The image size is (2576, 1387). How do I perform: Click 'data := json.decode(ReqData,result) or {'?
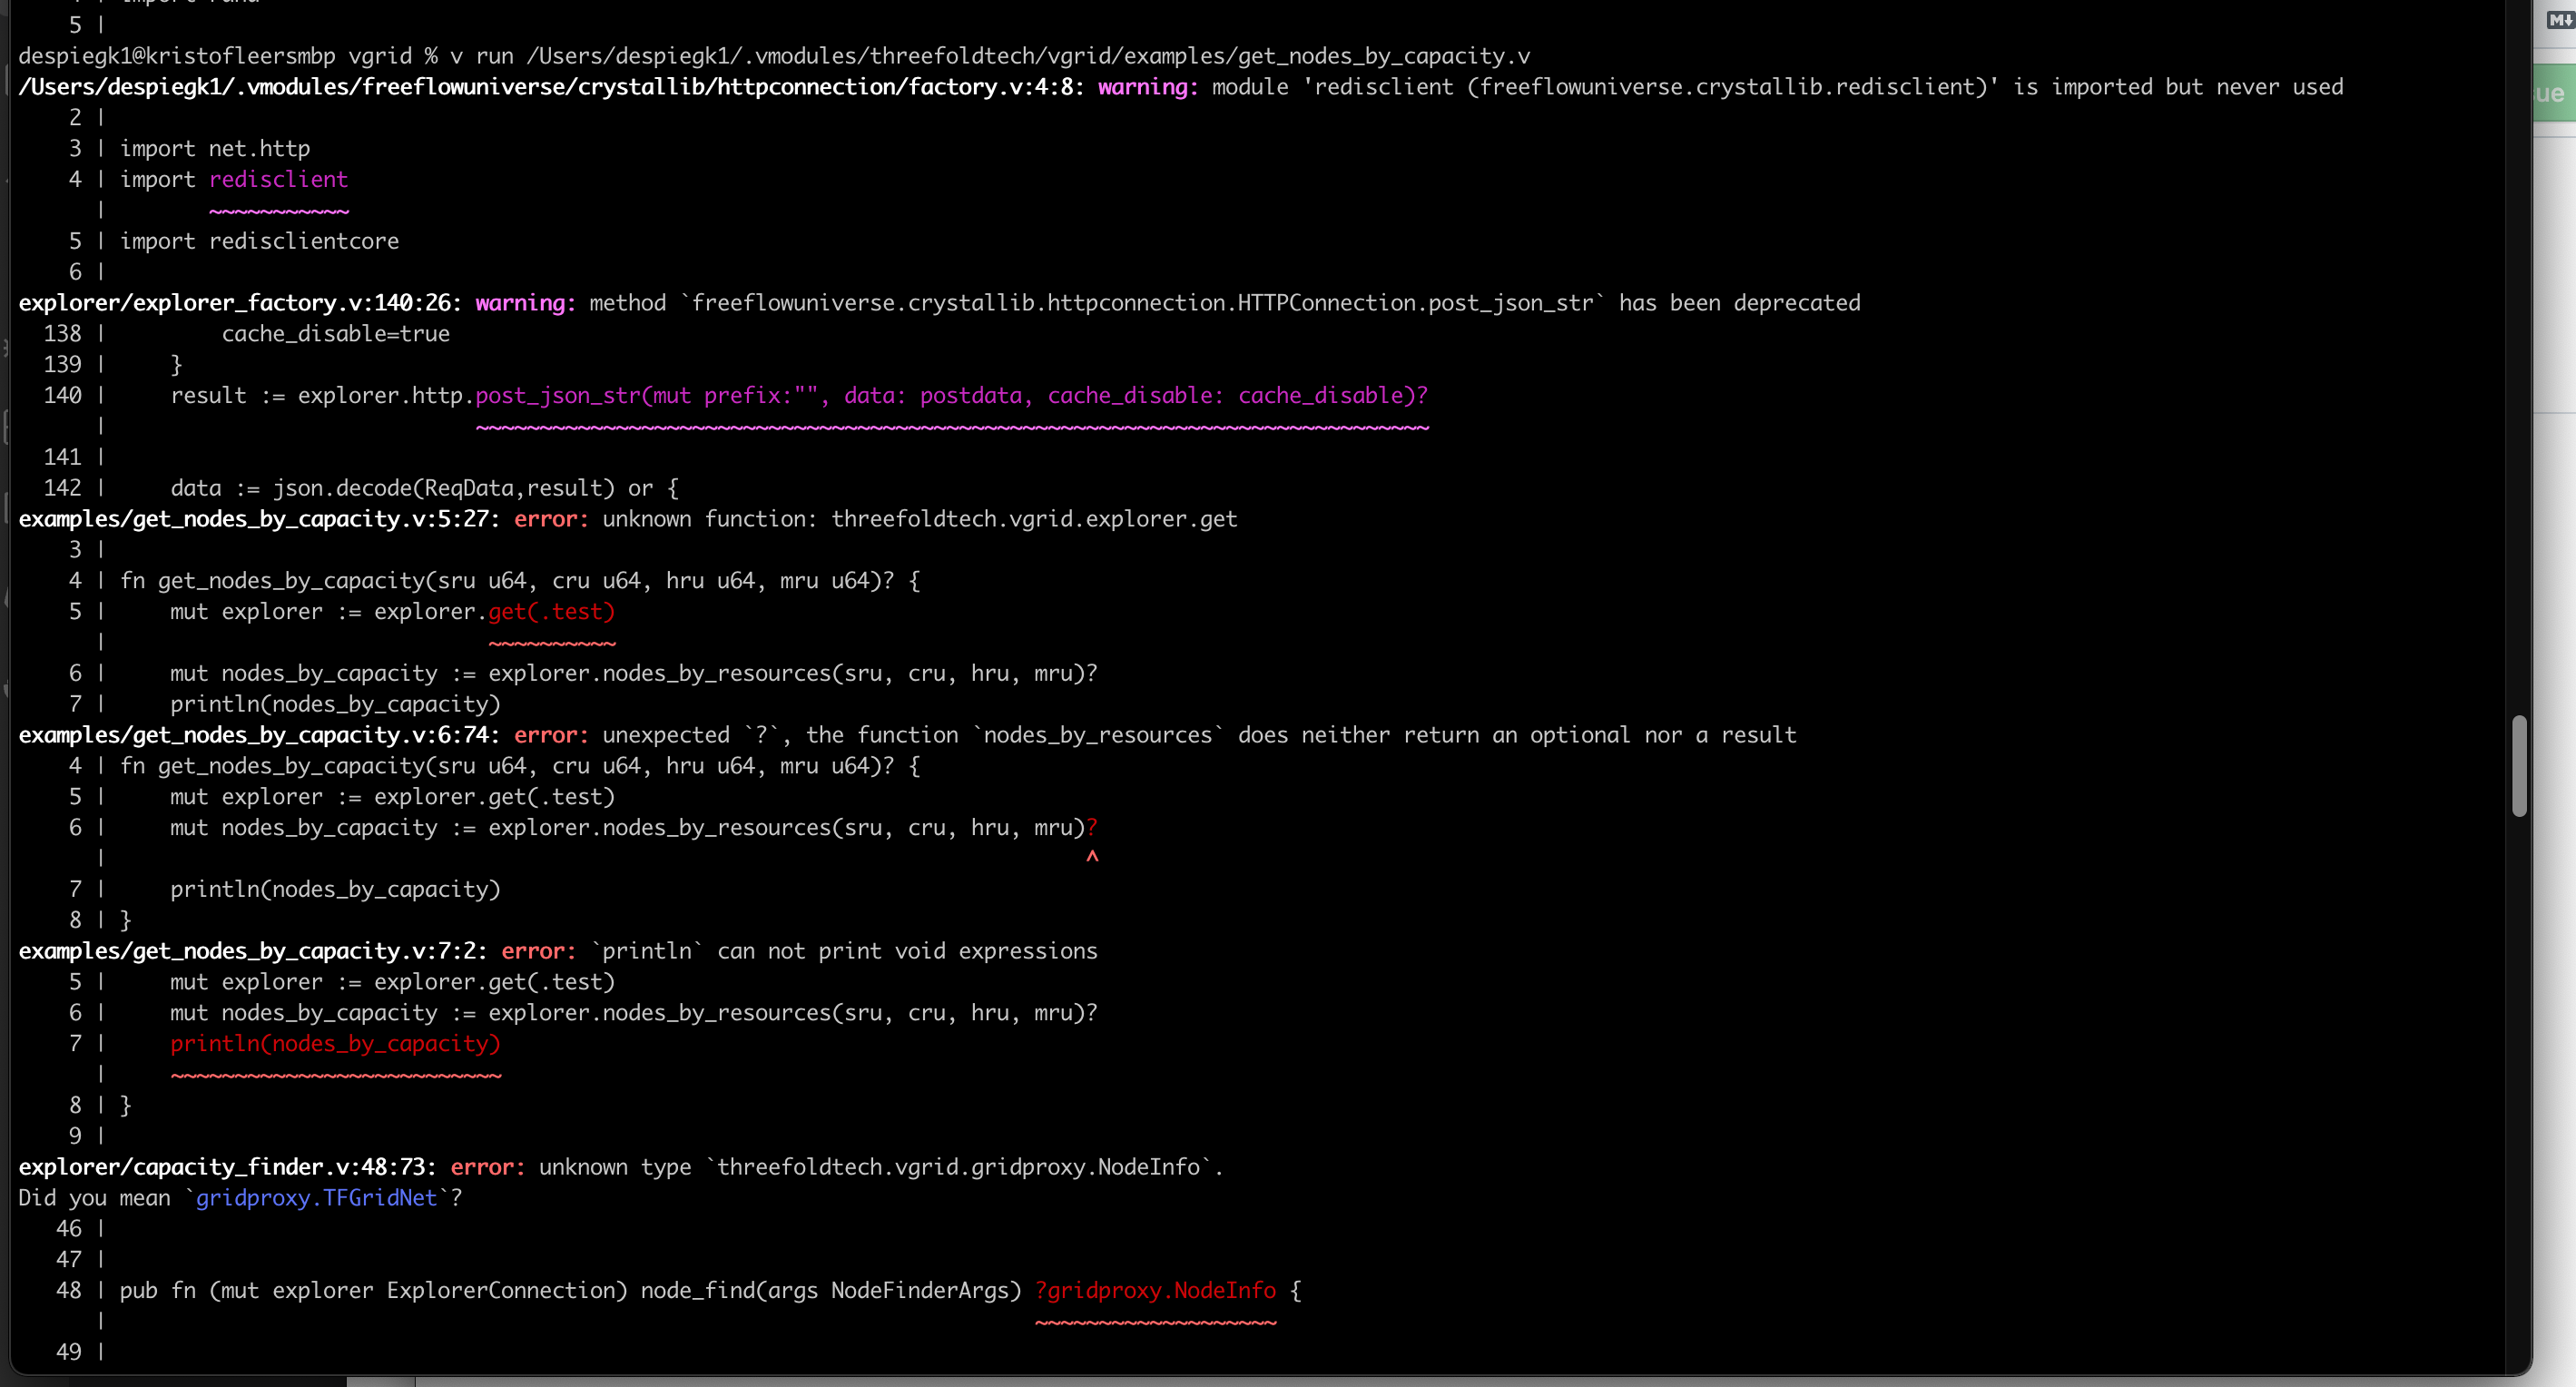click(x=425, y=488)
